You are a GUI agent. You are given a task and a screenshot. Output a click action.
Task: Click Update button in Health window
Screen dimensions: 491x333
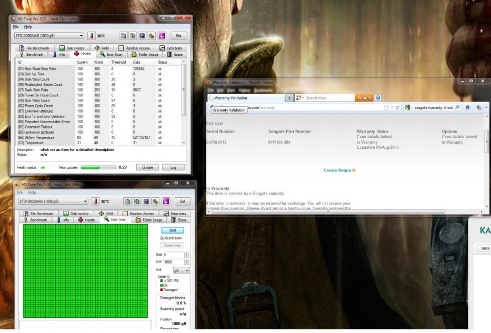[147, 167]
